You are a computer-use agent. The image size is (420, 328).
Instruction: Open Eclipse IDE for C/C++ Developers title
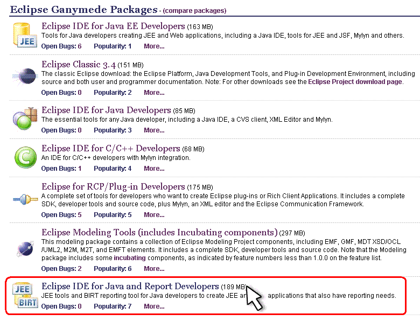[110, 149]
